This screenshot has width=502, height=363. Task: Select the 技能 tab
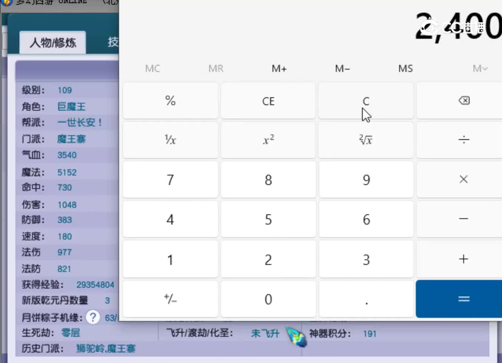[x=114, y=42]
